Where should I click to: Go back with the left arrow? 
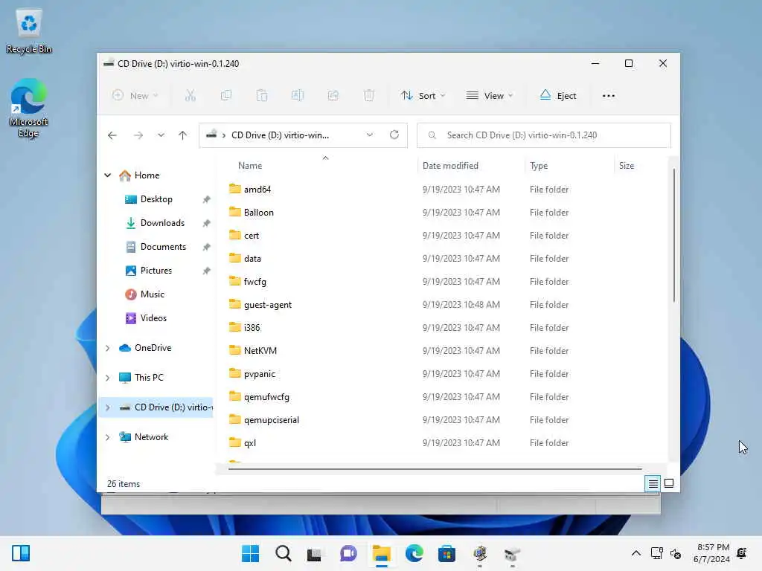[112, 135]
